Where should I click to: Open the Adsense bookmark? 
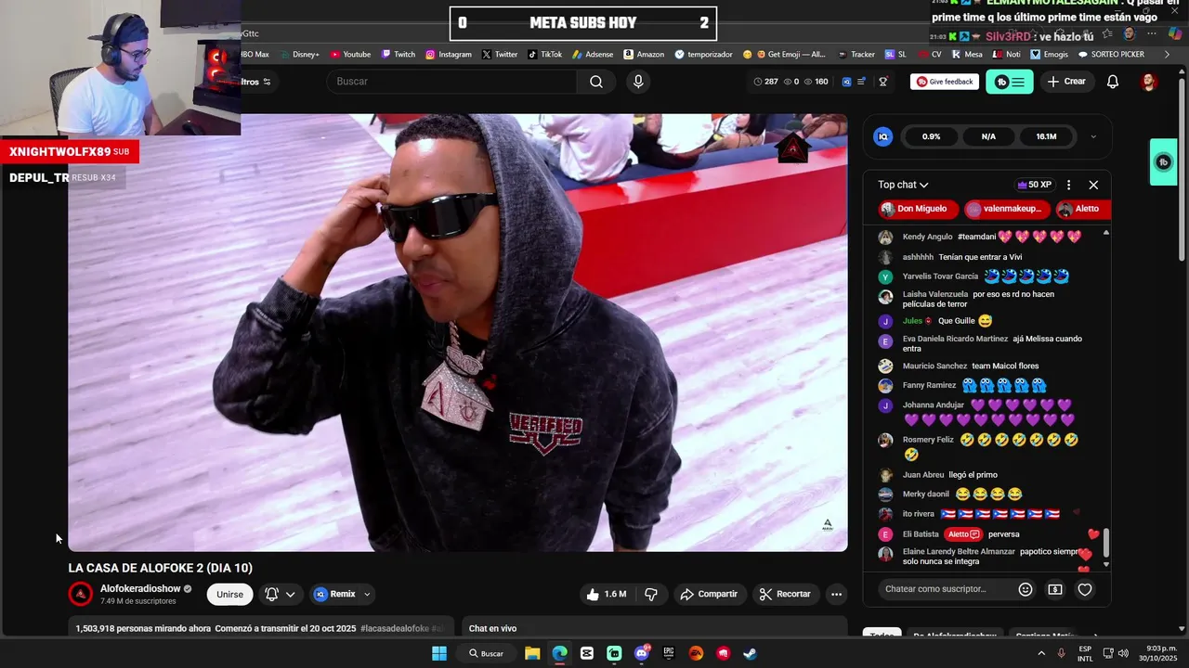pos(593,55)
